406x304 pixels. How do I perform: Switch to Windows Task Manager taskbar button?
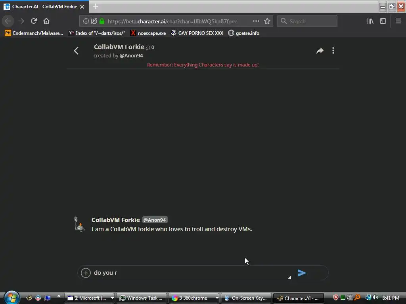pos(142,298)
